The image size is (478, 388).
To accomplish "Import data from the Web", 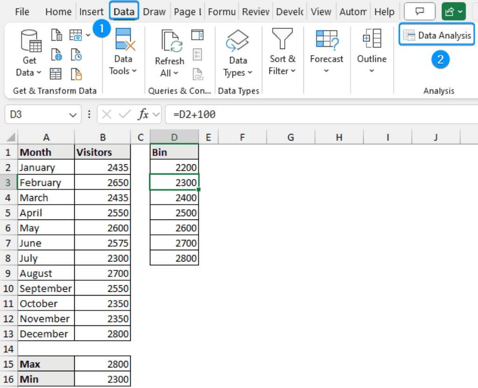I will tap(56, 54).
